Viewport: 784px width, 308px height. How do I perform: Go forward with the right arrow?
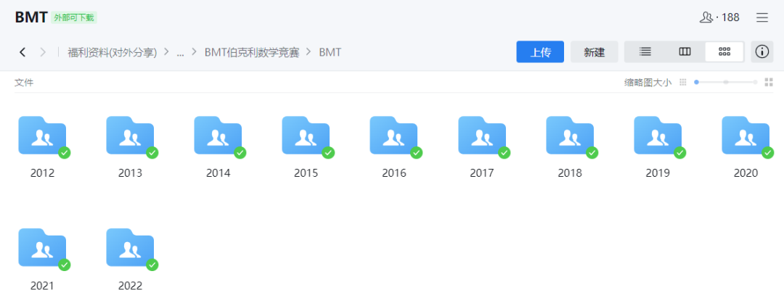coord(43,52)
